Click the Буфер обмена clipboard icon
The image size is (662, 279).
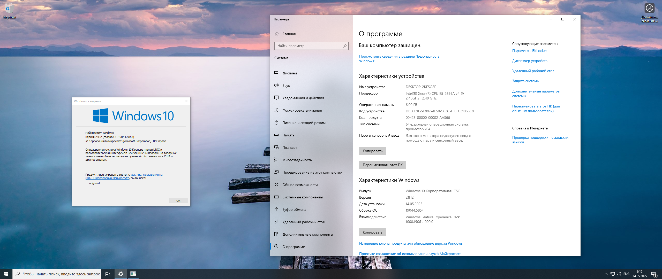coord(276,210)
